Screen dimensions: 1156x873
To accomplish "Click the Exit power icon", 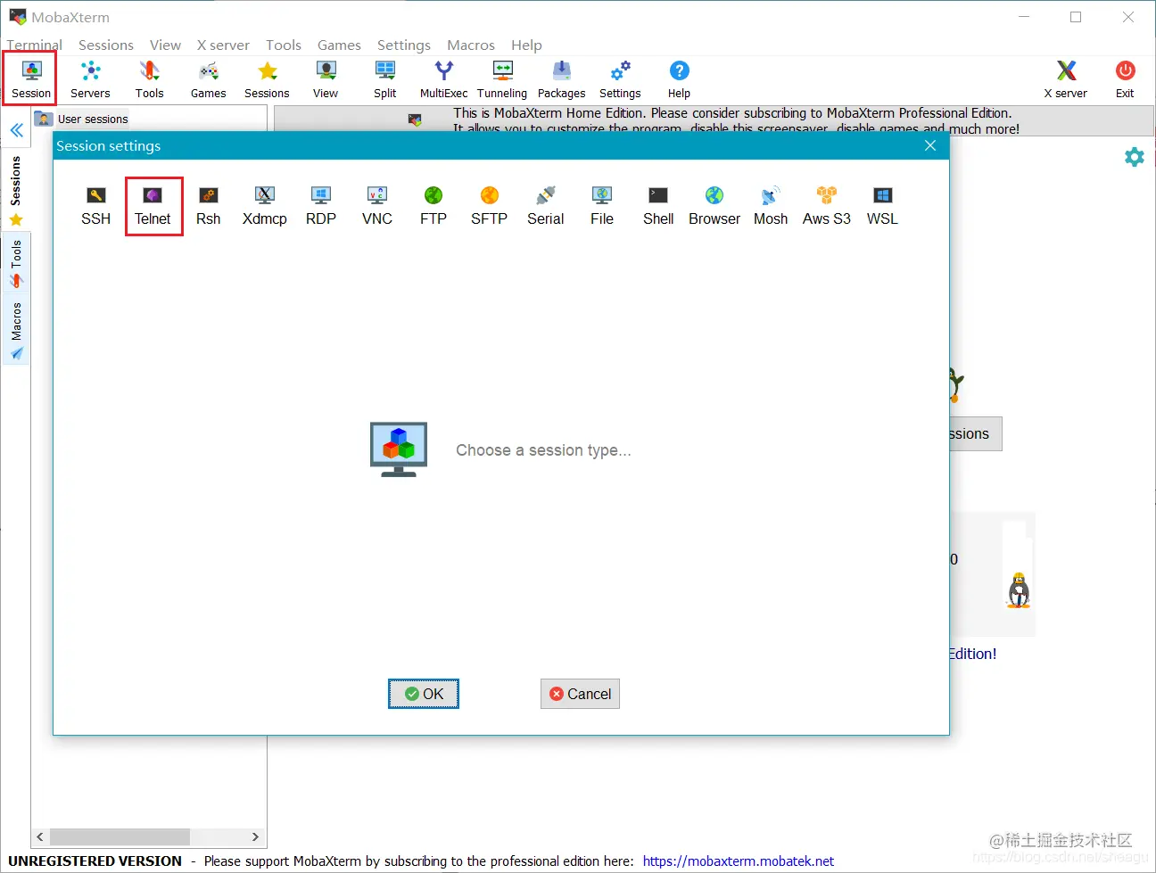I will [x=1125, y=79].
